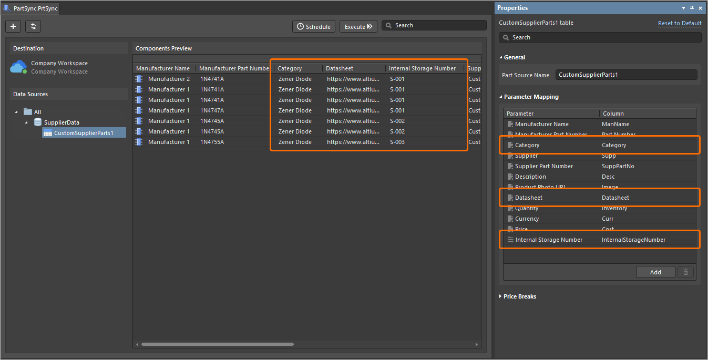Click the Curr column mapping value
This screenshot has width=708, height=360.
click(608, 219)
